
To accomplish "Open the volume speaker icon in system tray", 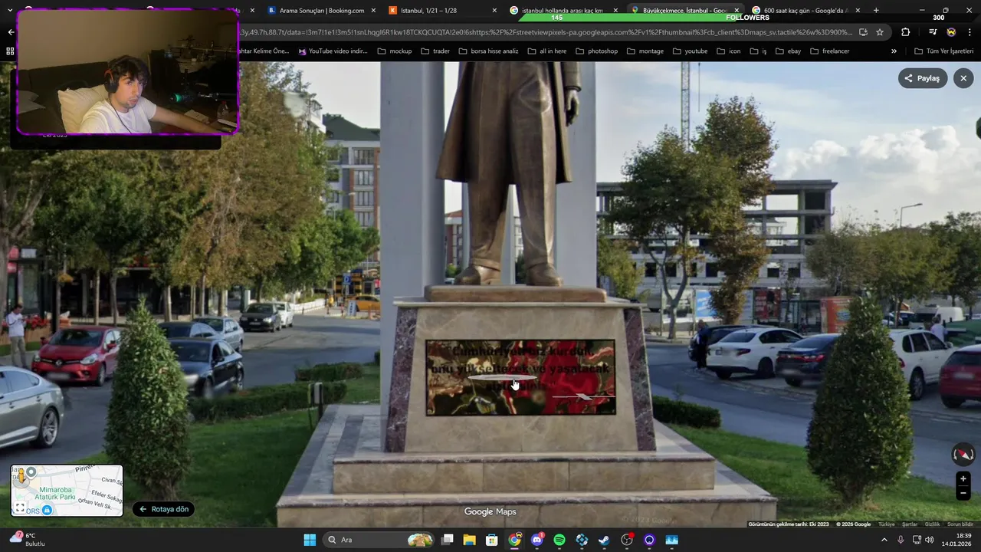I will 930,540.
